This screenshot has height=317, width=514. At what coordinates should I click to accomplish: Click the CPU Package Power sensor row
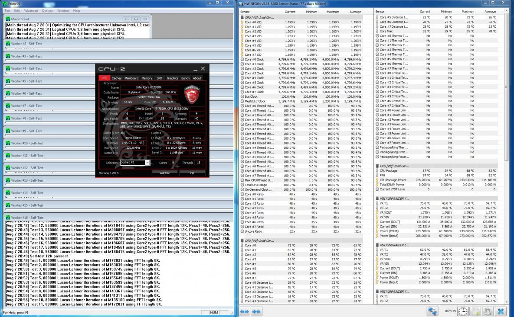[x=436, y=180]
